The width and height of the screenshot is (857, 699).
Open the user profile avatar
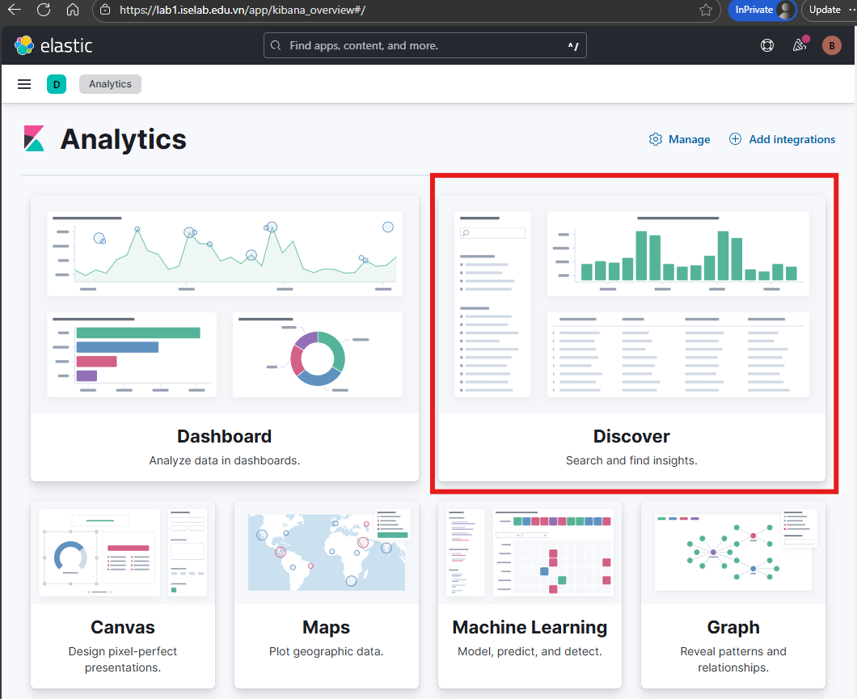[831, 45]
